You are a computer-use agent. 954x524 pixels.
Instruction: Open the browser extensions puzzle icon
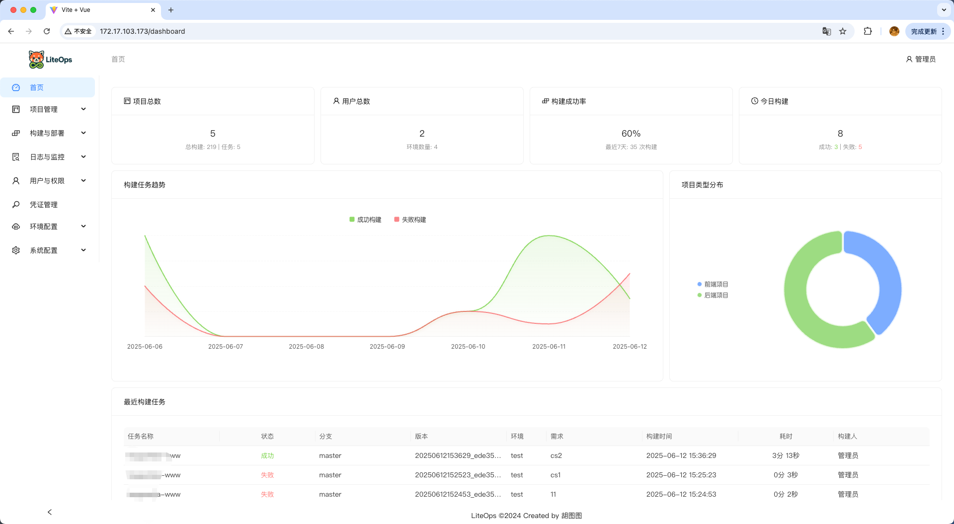point(868,31)
